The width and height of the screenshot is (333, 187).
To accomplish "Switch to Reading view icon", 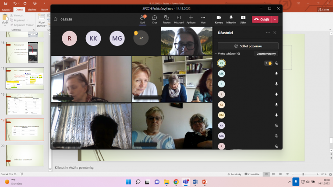I will coord(280,174).
